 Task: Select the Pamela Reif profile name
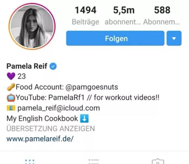click(27, 66)
